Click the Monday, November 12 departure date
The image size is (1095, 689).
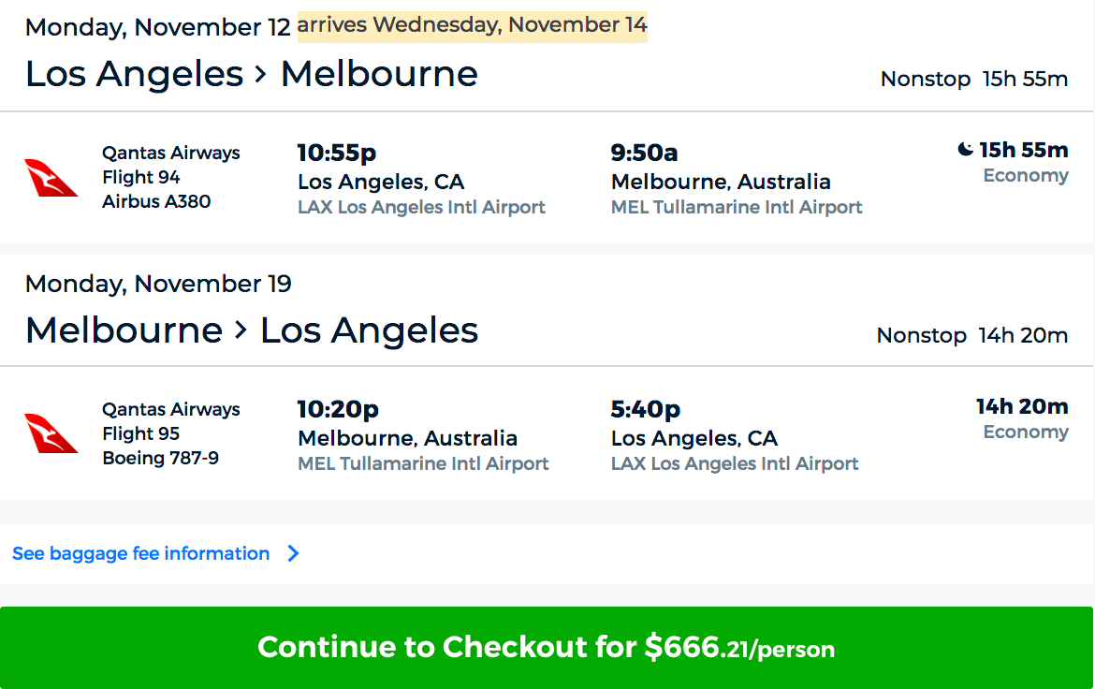(x=158, y=27)
